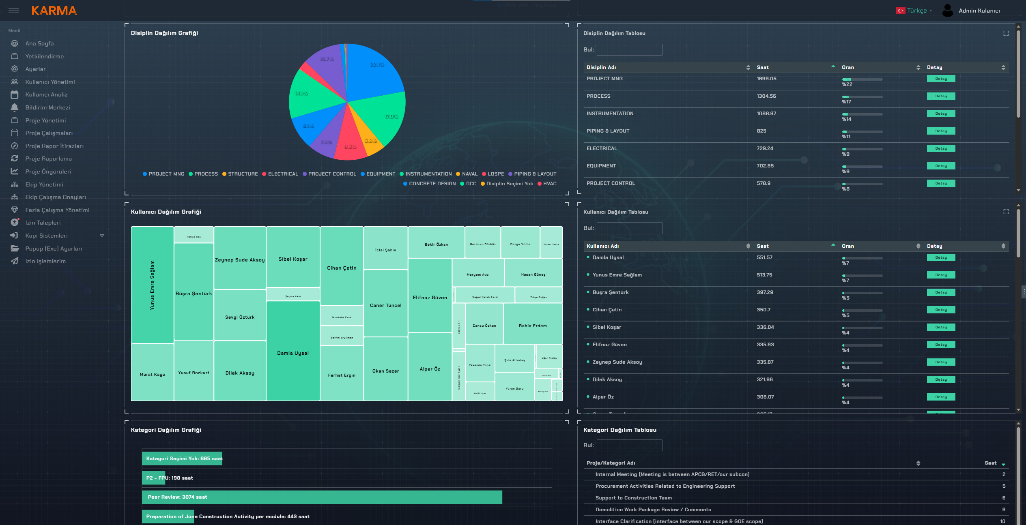Click the Fazla Çalışma Yönetimi diamond icon

(15, 210)
